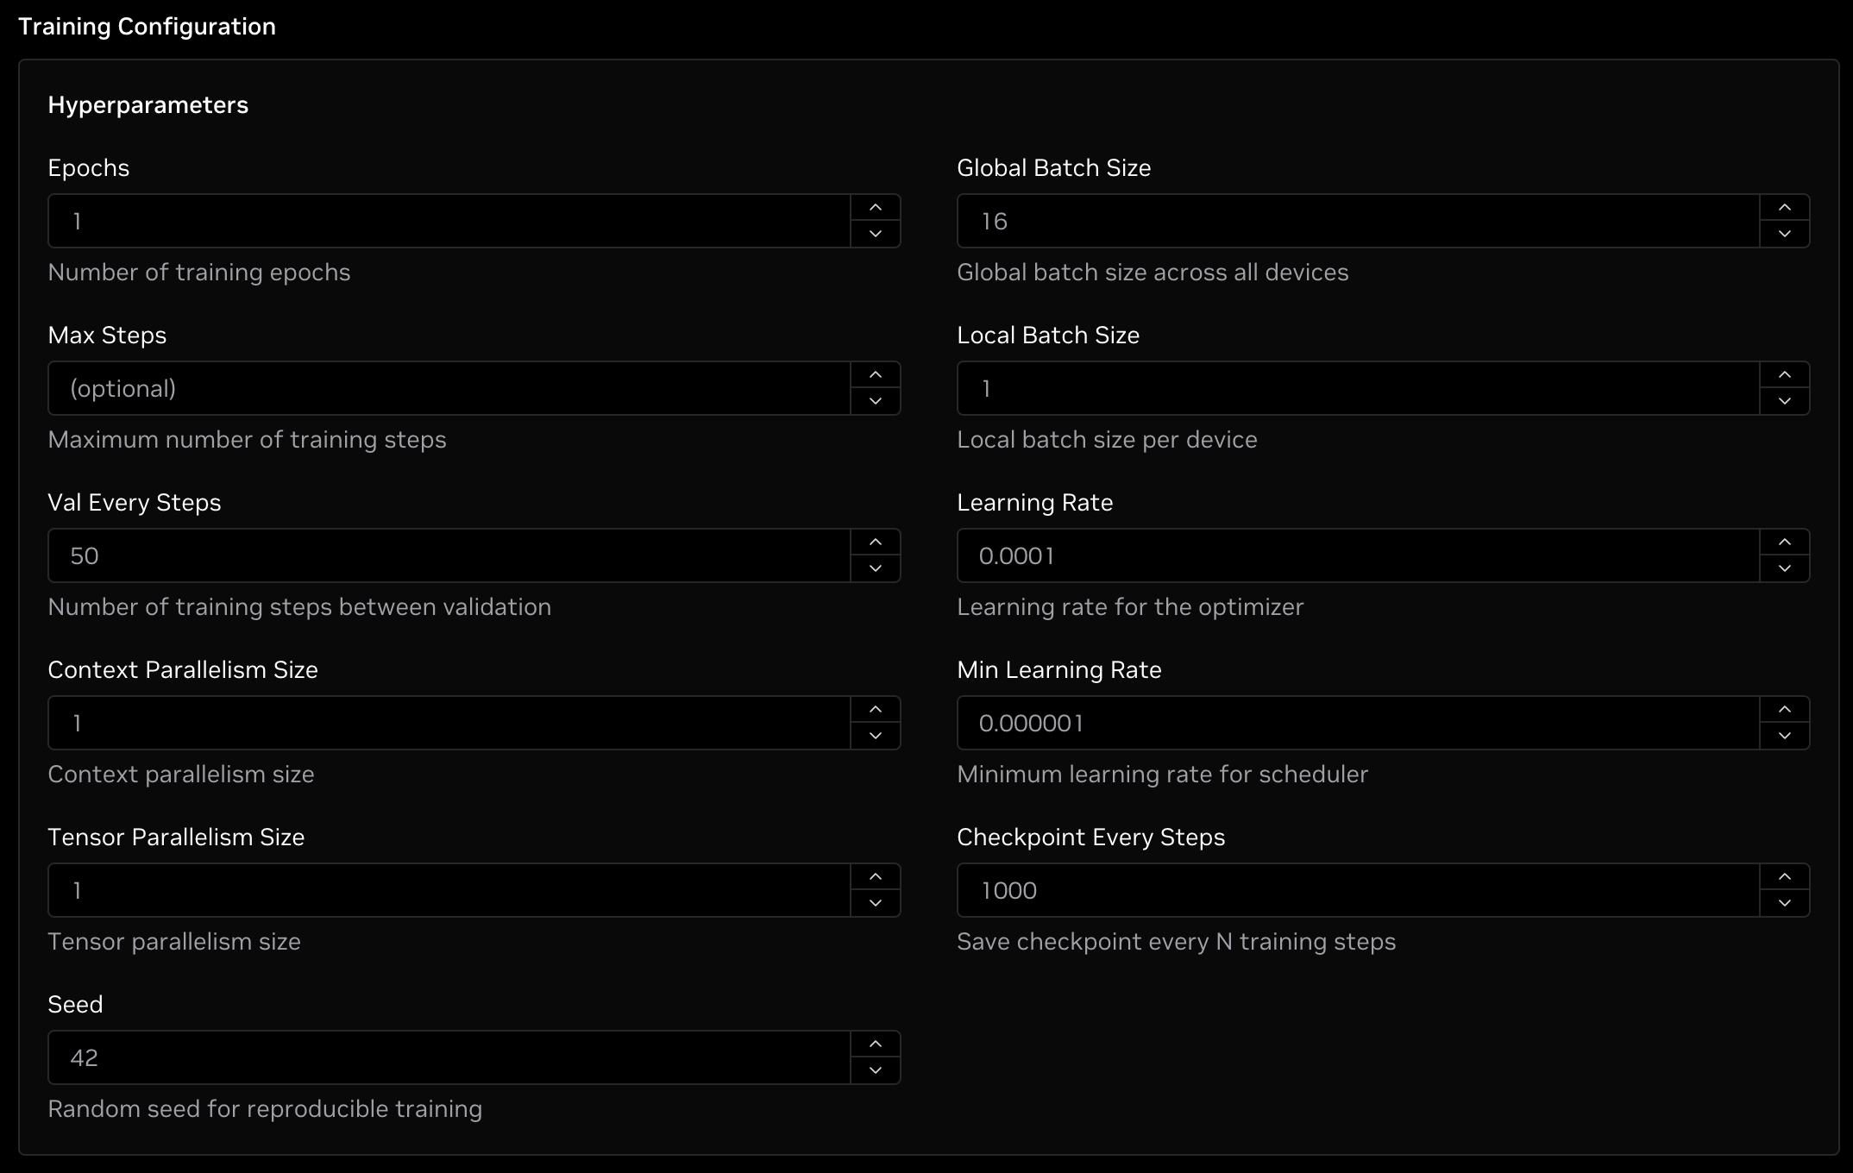Step up the Min Learning Rate
Viewport: 1853px width, 1173px height.
click(x=1784, y=710)
